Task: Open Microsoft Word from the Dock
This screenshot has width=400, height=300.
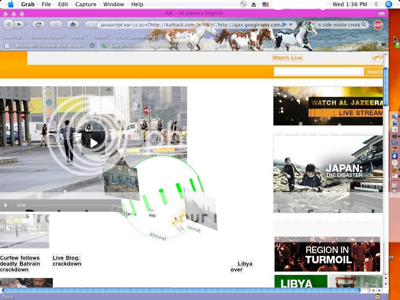Action: (x=395, y=142)
